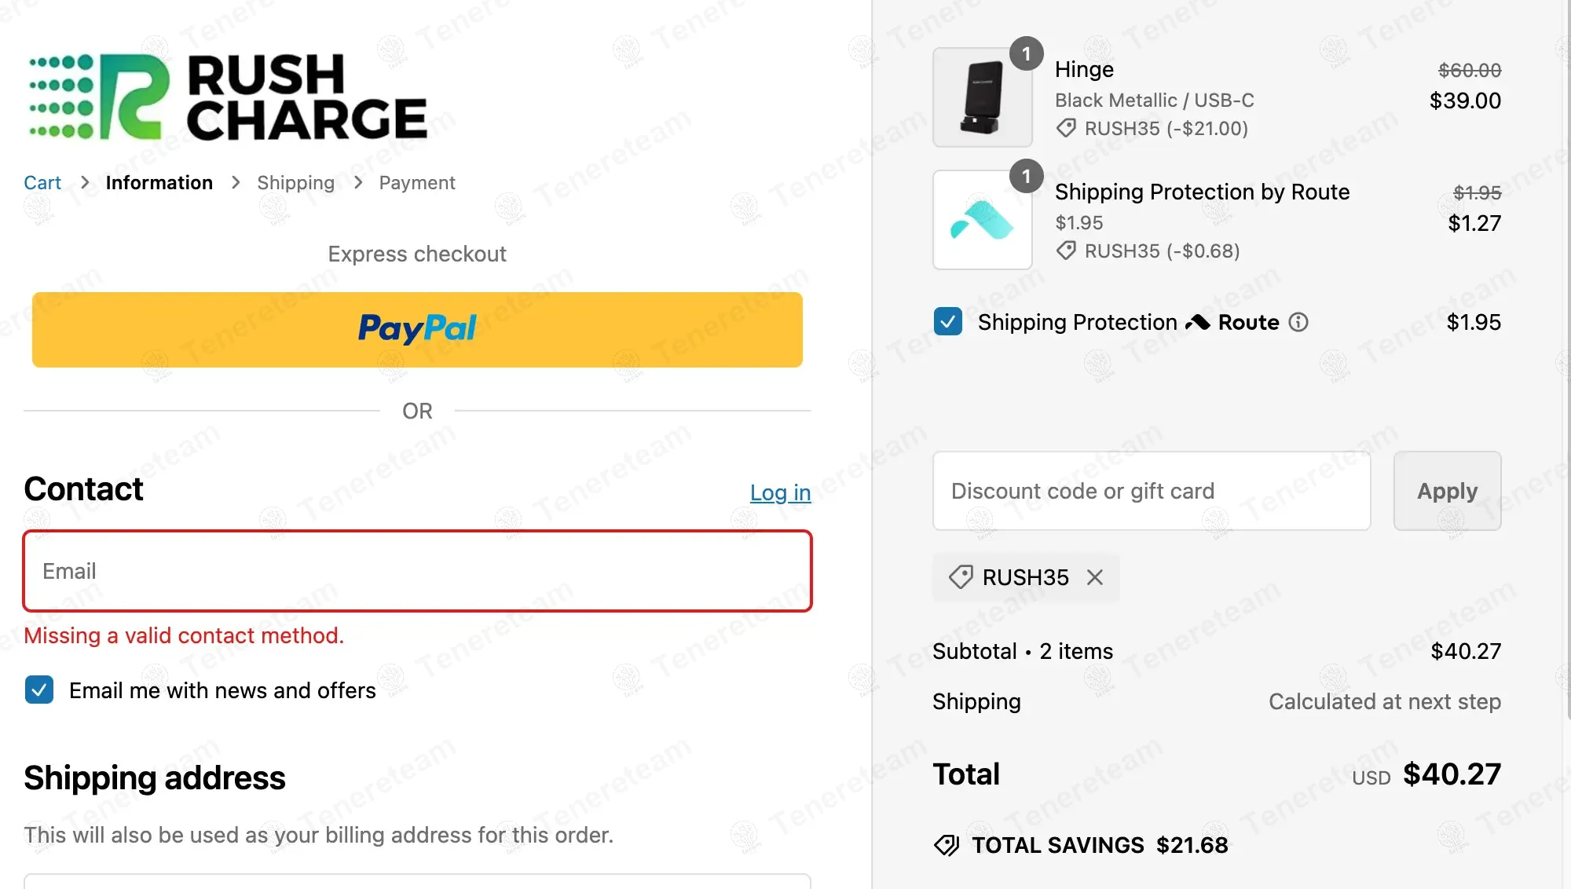
Task: Select the Payment breadcrumb step
Action: [416, 183]
